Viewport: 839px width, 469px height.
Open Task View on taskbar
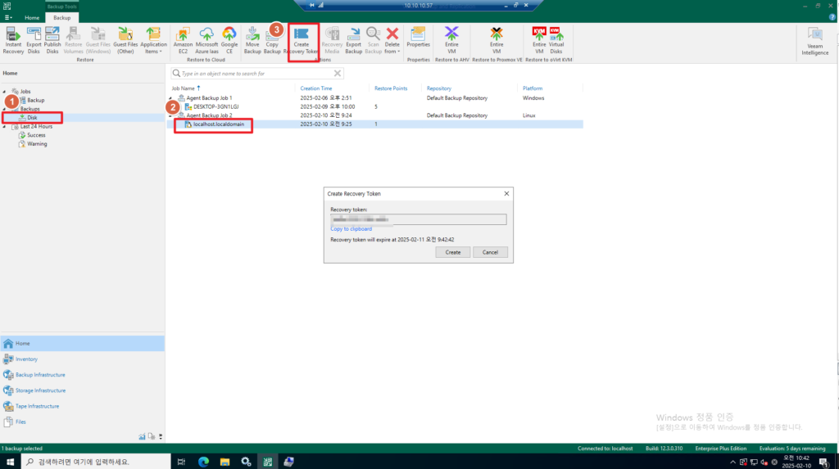181,462
